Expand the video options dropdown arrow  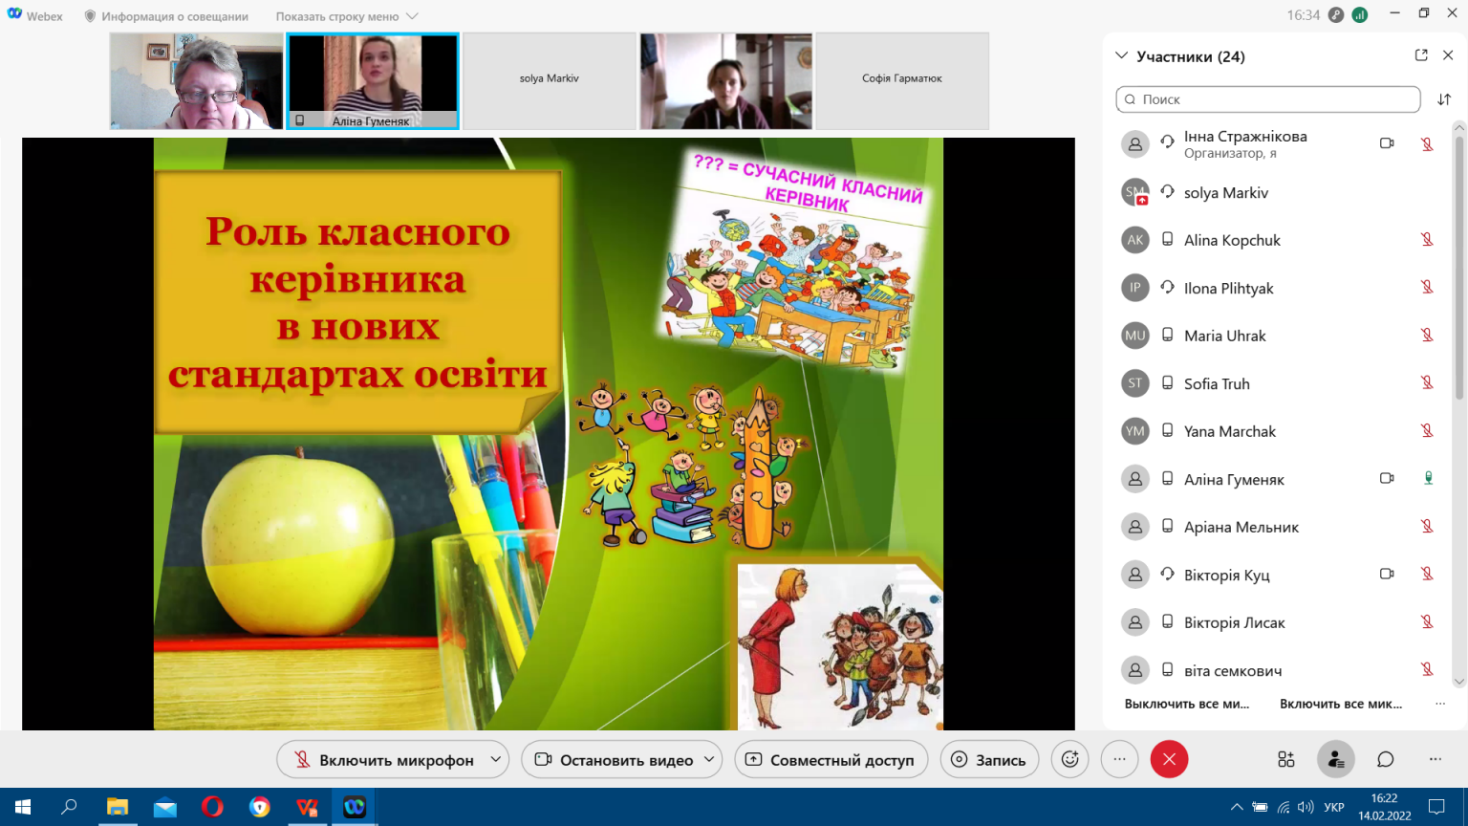click(710, 759)
